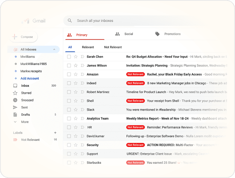Click the Not Relevant badge on Amazon email

coord(135,74)
